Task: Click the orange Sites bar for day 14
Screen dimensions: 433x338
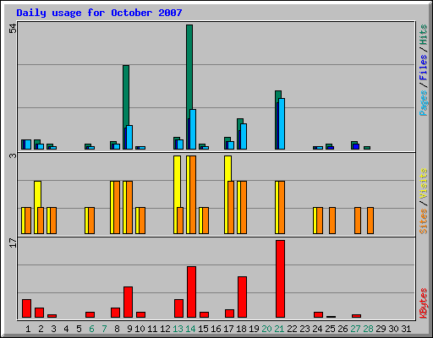Action: [x=193, y=194]
